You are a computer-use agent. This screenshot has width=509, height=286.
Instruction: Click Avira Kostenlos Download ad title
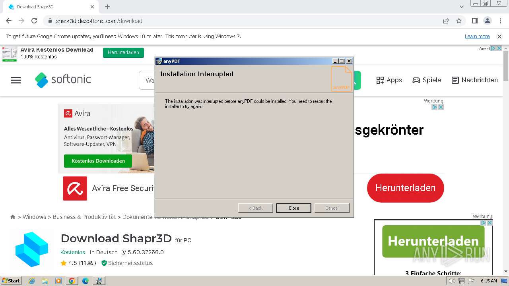pos(57,50)
